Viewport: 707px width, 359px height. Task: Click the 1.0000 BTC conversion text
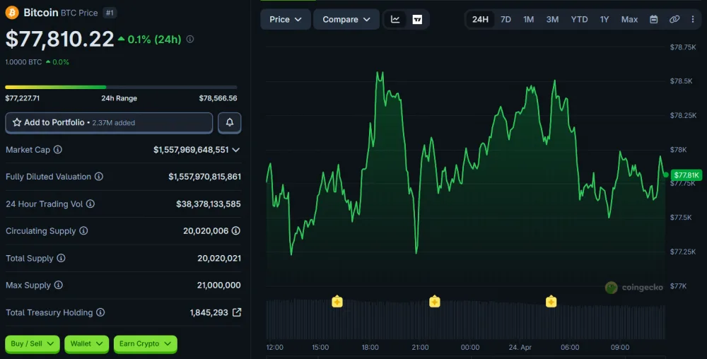[x=23, y=62]
